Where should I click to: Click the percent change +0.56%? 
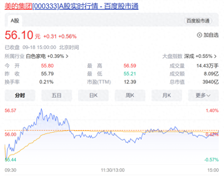click(x=68, y=36)
